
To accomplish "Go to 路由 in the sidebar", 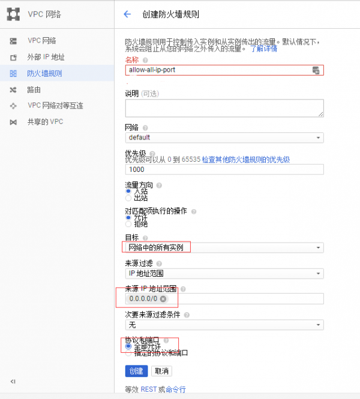I will coord(34,90).
